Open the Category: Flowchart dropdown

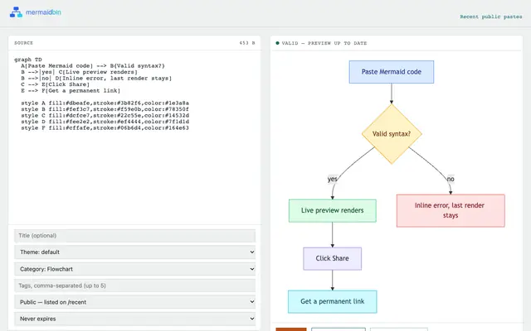(x=134, y=269)
